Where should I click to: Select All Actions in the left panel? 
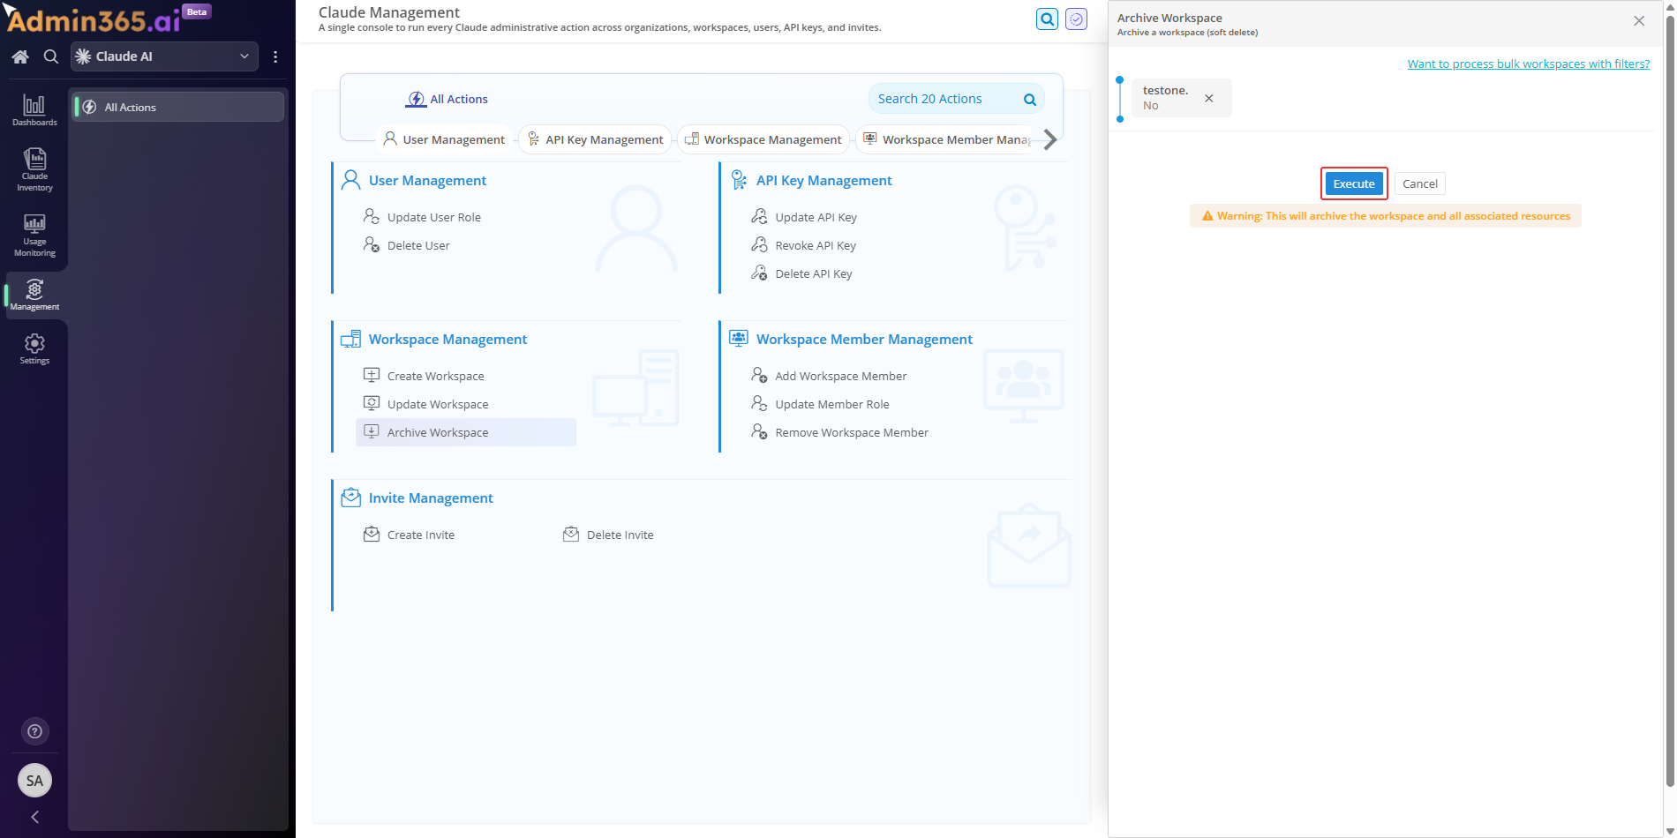pos(177,107)
